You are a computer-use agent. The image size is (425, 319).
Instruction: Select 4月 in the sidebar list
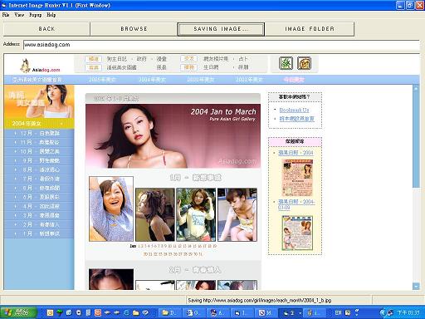(x=39, y=206)
